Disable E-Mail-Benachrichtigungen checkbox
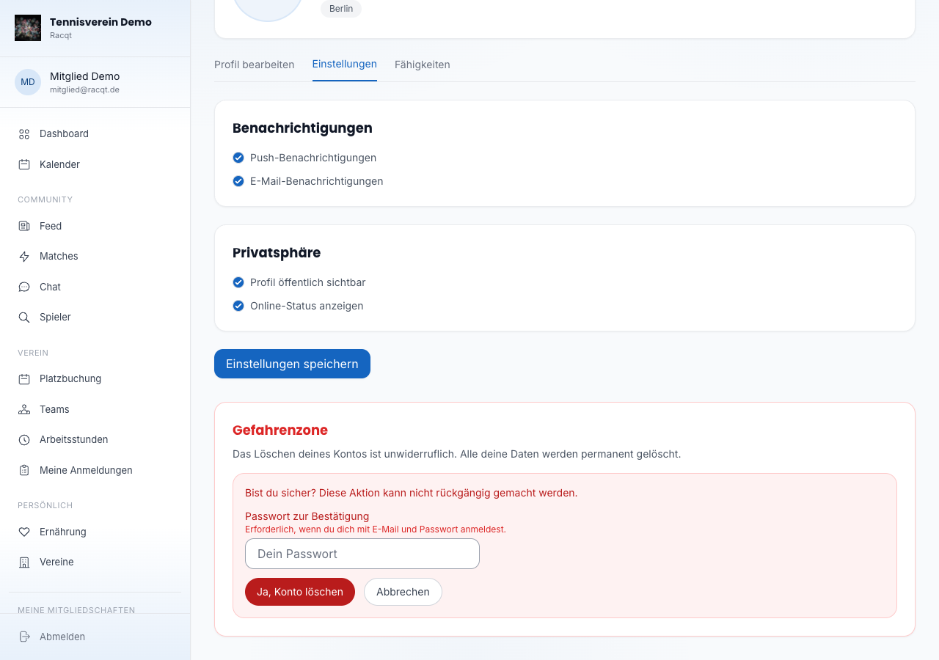 click(238, 181)
